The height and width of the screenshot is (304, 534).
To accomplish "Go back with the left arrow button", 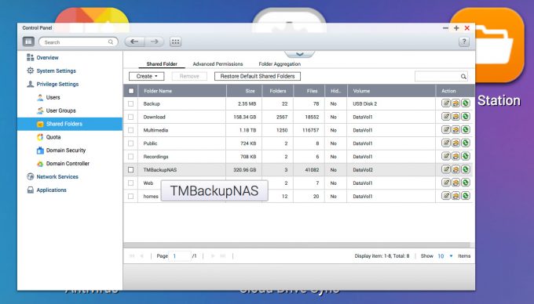I will tap(134, 42).
